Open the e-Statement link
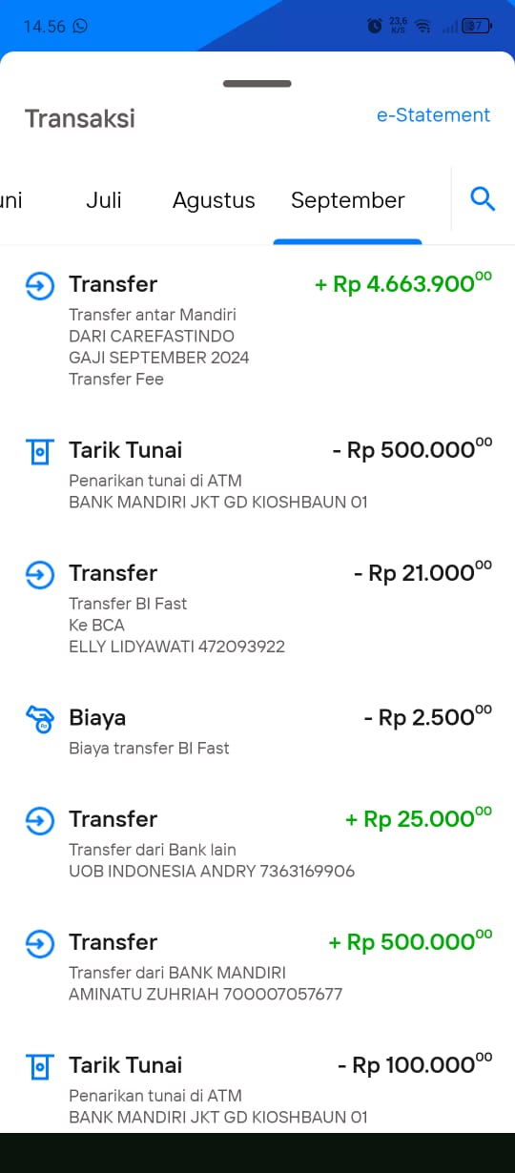This screenshot has width=515, height=1173. [x=433, y=115]
